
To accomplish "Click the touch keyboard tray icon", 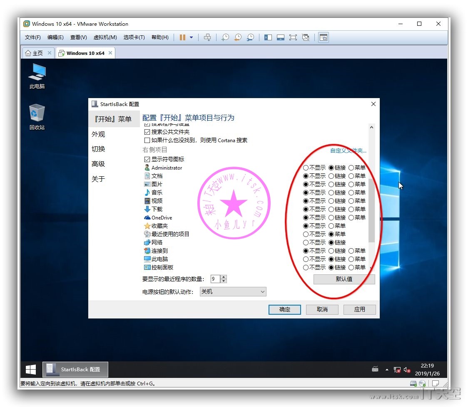I will (375, 370).
